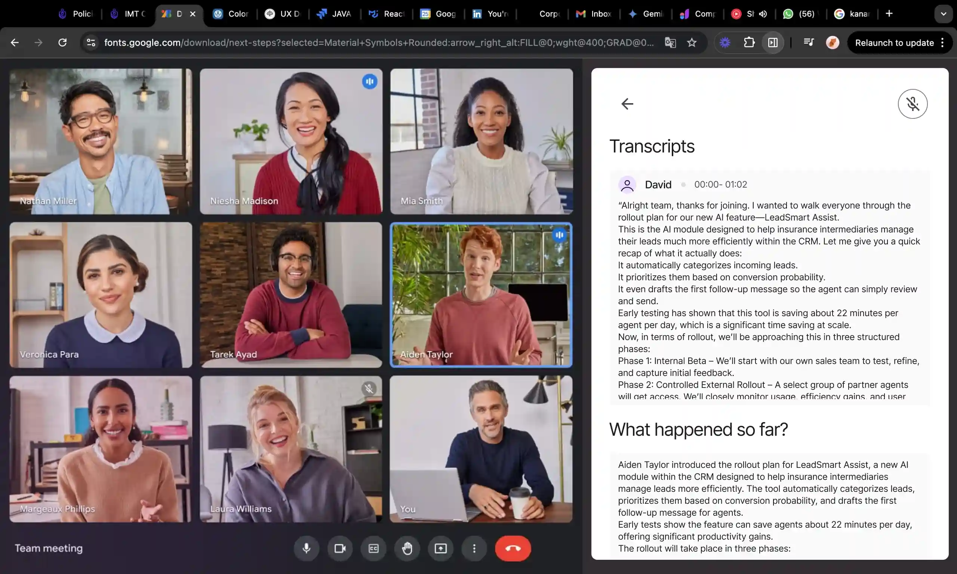This screenshot has width=957, height=574.
Task: Bookmark this page with star icon
Action: click(692, 43)
